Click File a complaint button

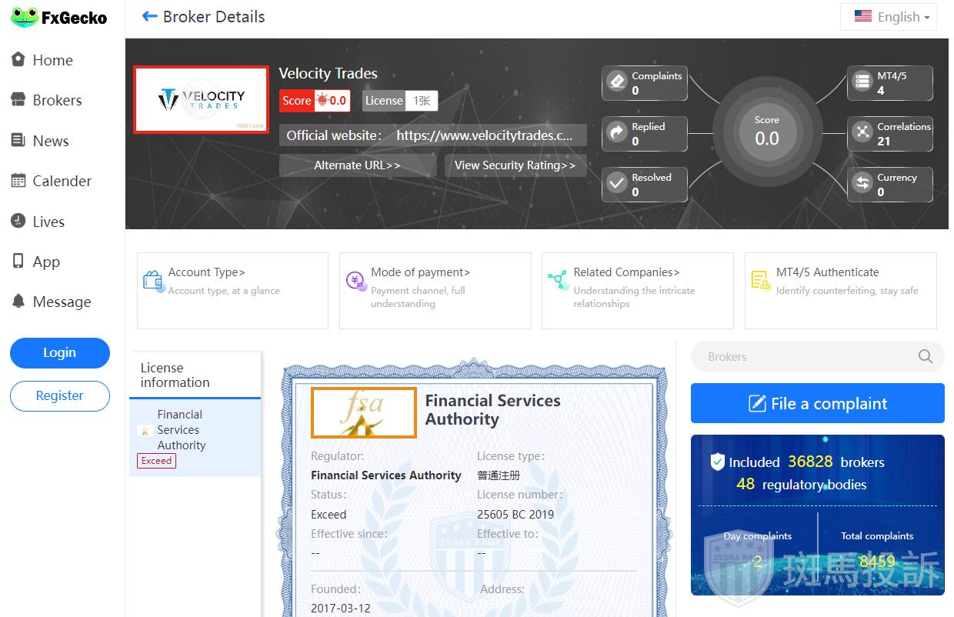[817, 403]
